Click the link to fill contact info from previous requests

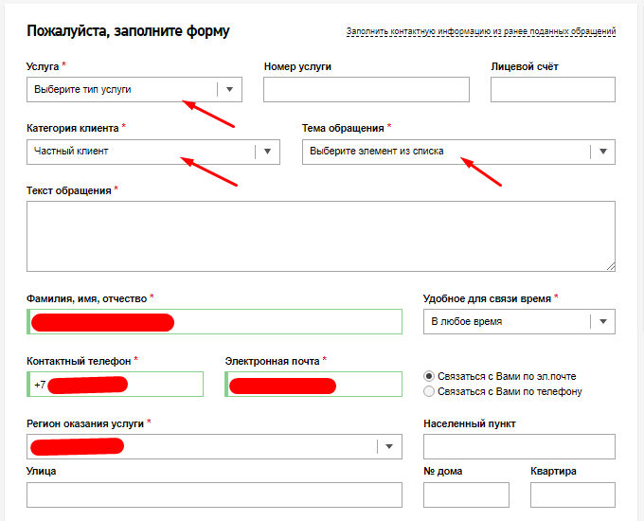(x=480, y=31)
